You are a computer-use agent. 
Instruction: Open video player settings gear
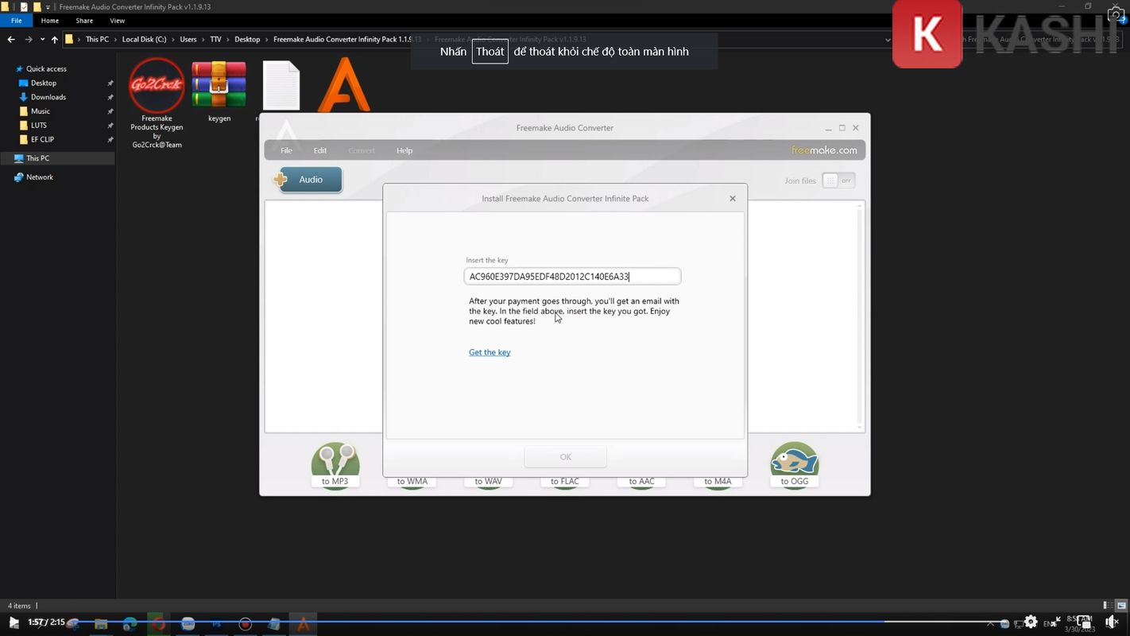(x=1031, y=622)
